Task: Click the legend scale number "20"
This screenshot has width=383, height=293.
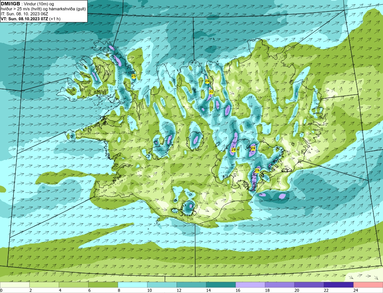Action: [x=297, y=290]
